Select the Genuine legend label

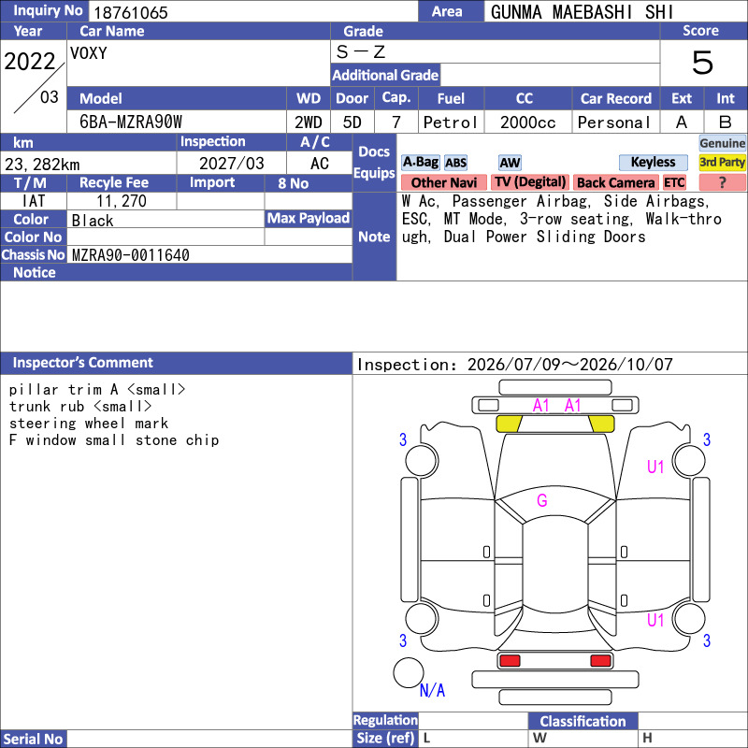coord(722,143)
